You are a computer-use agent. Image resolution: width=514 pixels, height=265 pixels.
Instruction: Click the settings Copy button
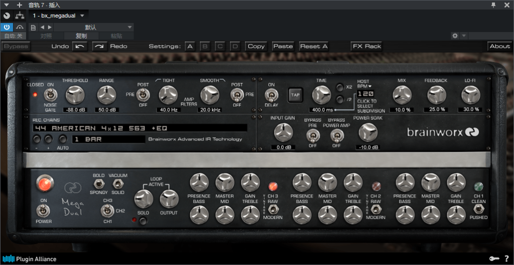coord(256,46)
